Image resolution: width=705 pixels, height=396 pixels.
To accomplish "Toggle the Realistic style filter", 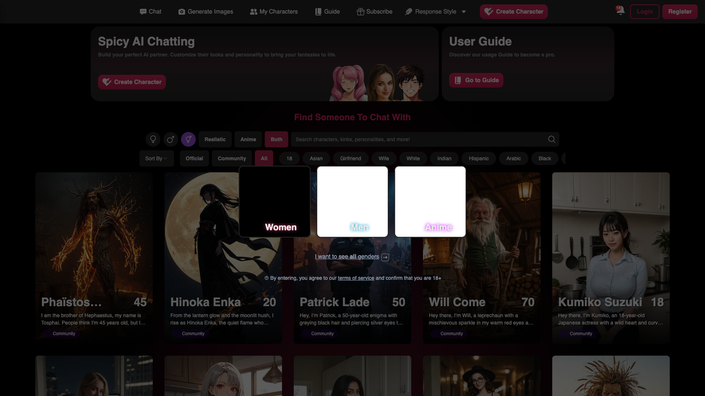I will click(x=215, y=139).
